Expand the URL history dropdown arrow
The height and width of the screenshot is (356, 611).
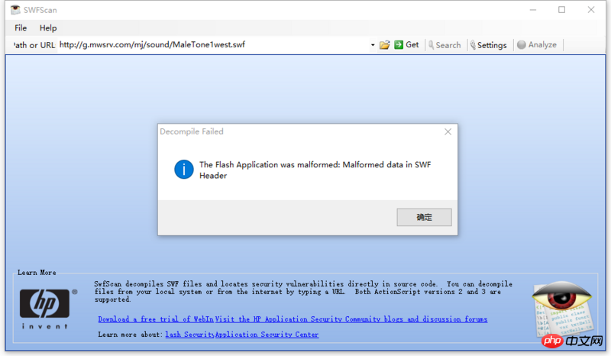(373, 45)
